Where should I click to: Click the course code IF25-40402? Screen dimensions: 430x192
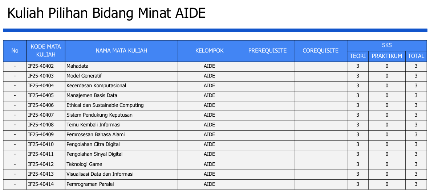(41, 66)
